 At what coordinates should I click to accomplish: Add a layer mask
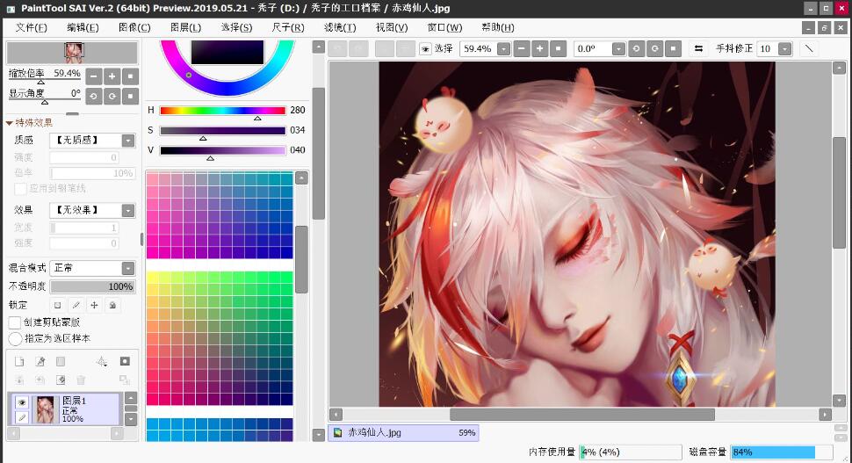(125, 361)
